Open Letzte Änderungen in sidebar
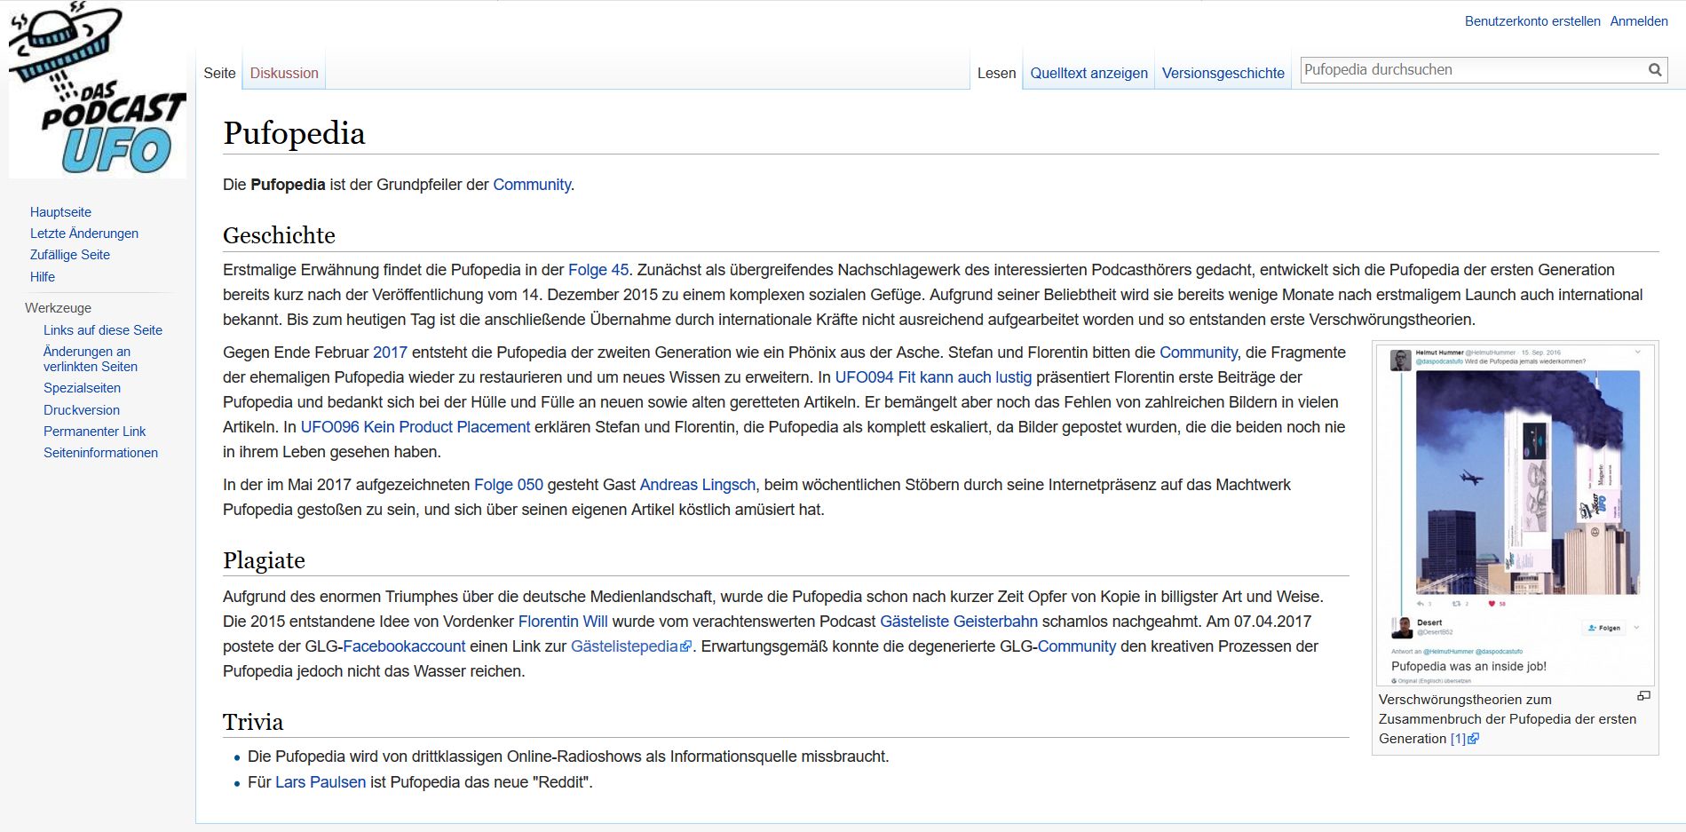1686x832 pixels. click(84, 234)
